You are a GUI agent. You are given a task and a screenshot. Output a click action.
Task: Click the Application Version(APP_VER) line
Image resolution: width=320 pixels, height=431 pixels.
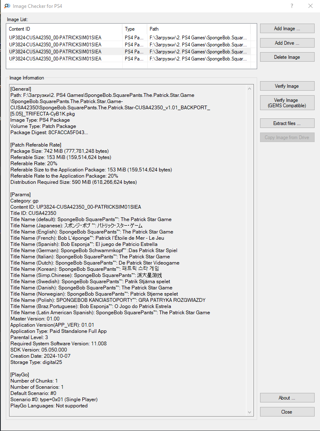(x=52, y=325)
